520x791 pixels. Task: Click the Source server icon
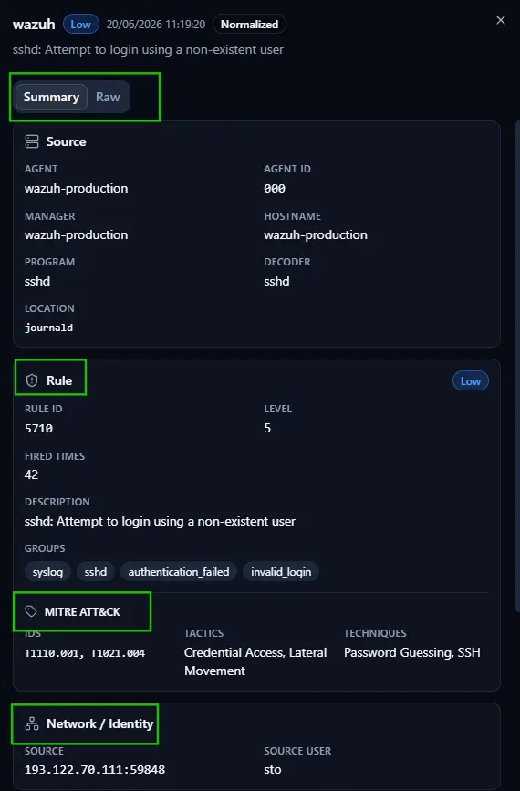coord(32,141)
